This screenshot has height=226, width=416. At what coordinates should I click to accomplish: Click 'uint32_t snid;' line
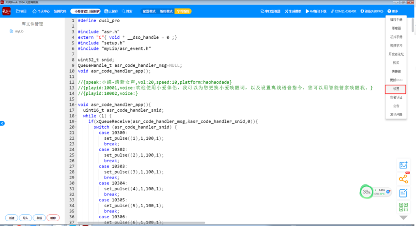96,60
